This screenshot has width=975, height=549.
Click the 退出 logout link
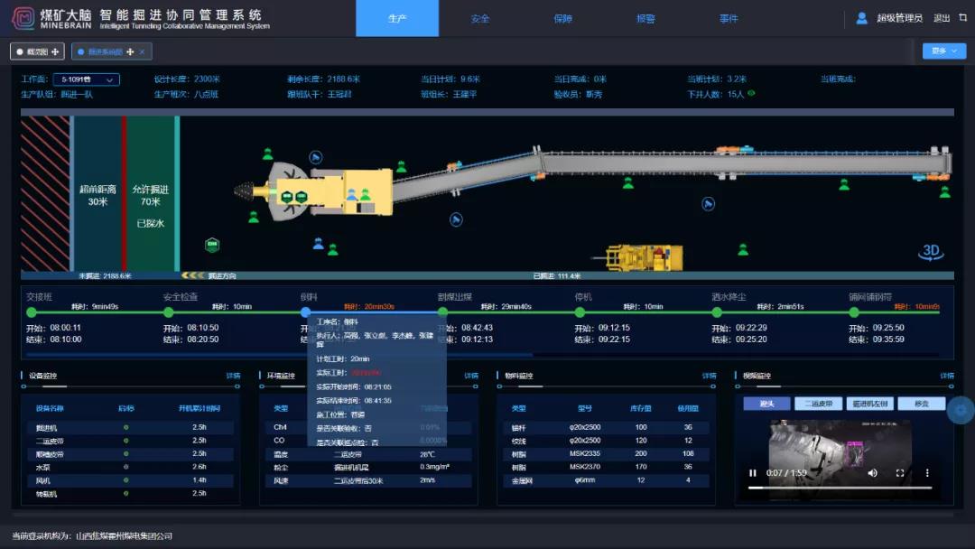click(942, 18)
